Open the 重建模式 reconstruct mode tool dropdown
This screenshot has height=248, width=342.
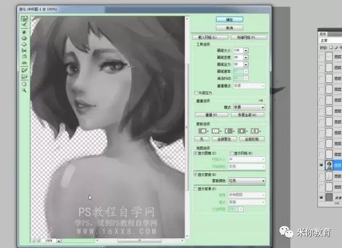pyautogui.click(x=249, y=86)
